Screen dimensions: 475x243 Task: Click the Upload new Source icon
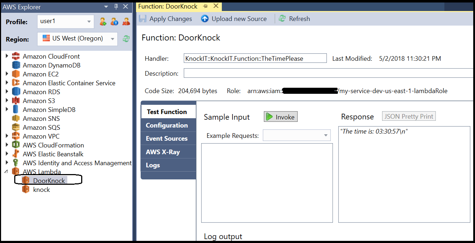(205, 19)
